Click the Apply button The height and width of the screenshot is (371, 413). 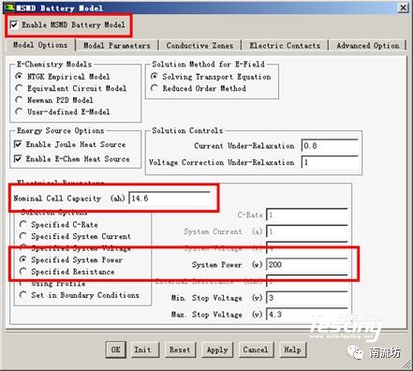click(217, 349)
